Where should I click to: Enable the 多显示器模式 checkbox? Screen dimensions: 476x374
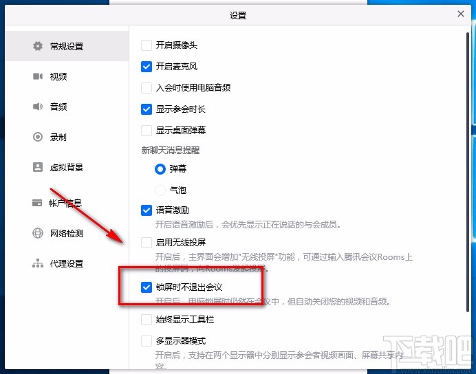pyautogui.click(x=147, y=340)
